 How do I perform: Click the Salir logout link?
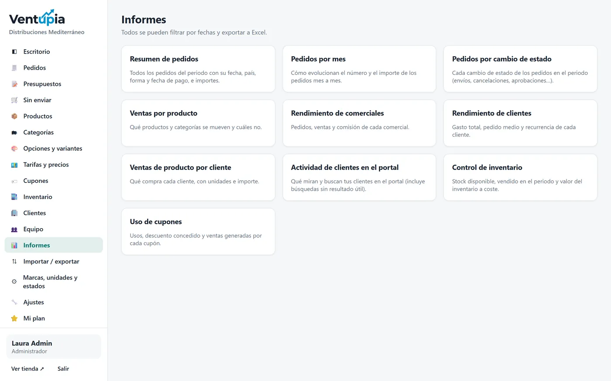tap(63, 369)
